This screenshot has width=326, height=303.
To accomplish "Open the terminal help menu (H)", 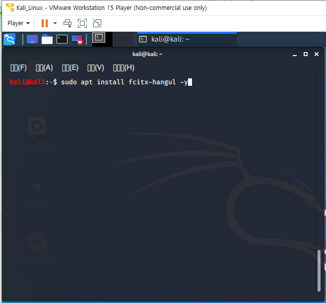I will pyautogui.click(x=124, y=68).
